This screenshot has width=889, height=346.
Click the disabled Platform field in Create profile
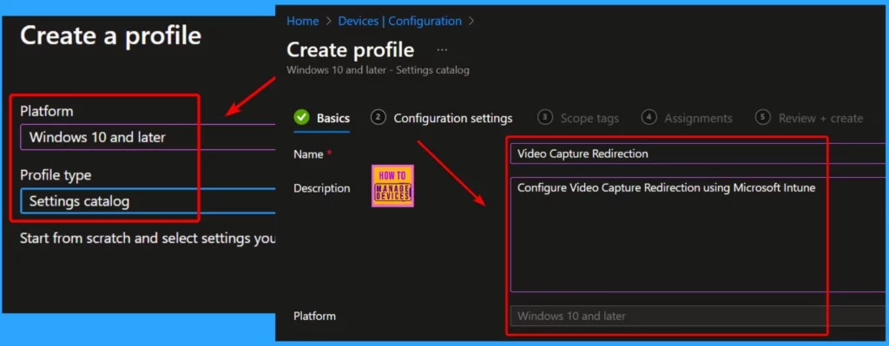699,316
